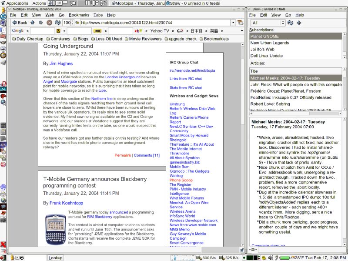348x261 pixels.
Task: Expand the bookmarks toolbar overflow arrow
Action: click(242, 31)
